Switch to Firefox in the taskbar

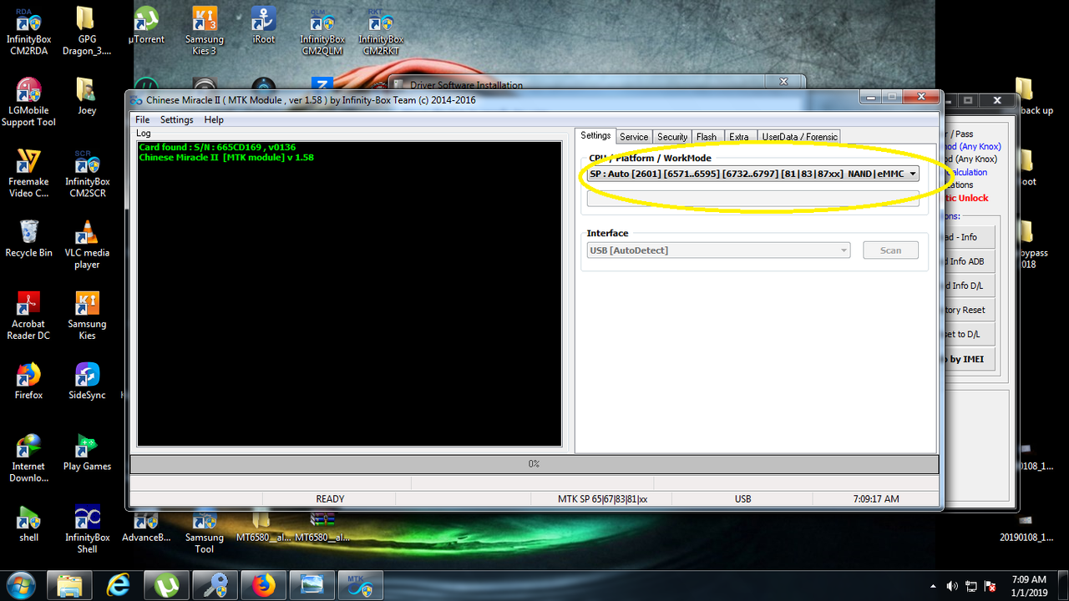(263, 585)
